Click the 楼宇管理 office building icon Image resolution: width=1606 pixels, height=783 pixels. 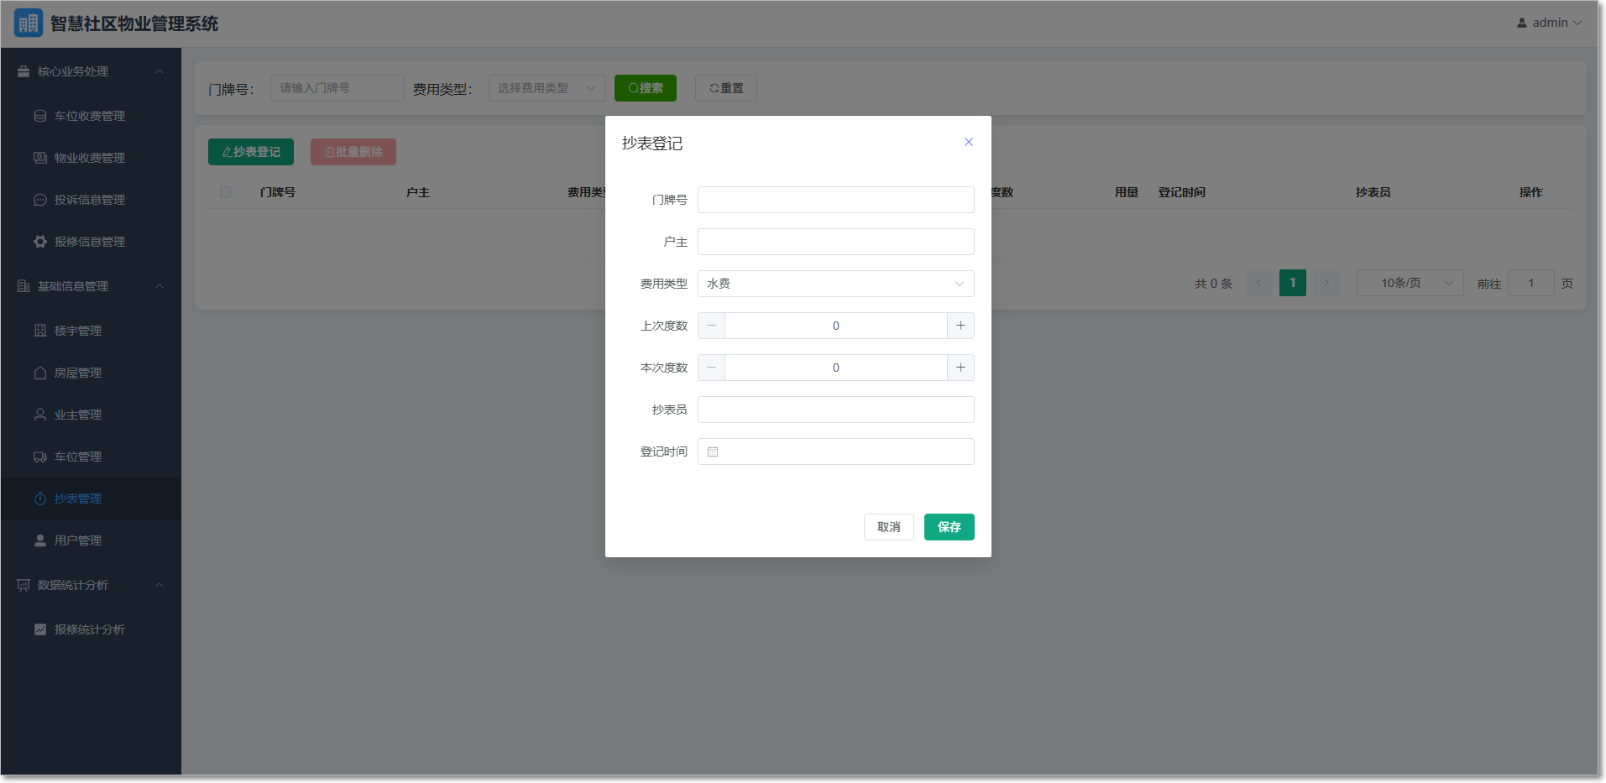pyautogui.click(x=40, y=331)
